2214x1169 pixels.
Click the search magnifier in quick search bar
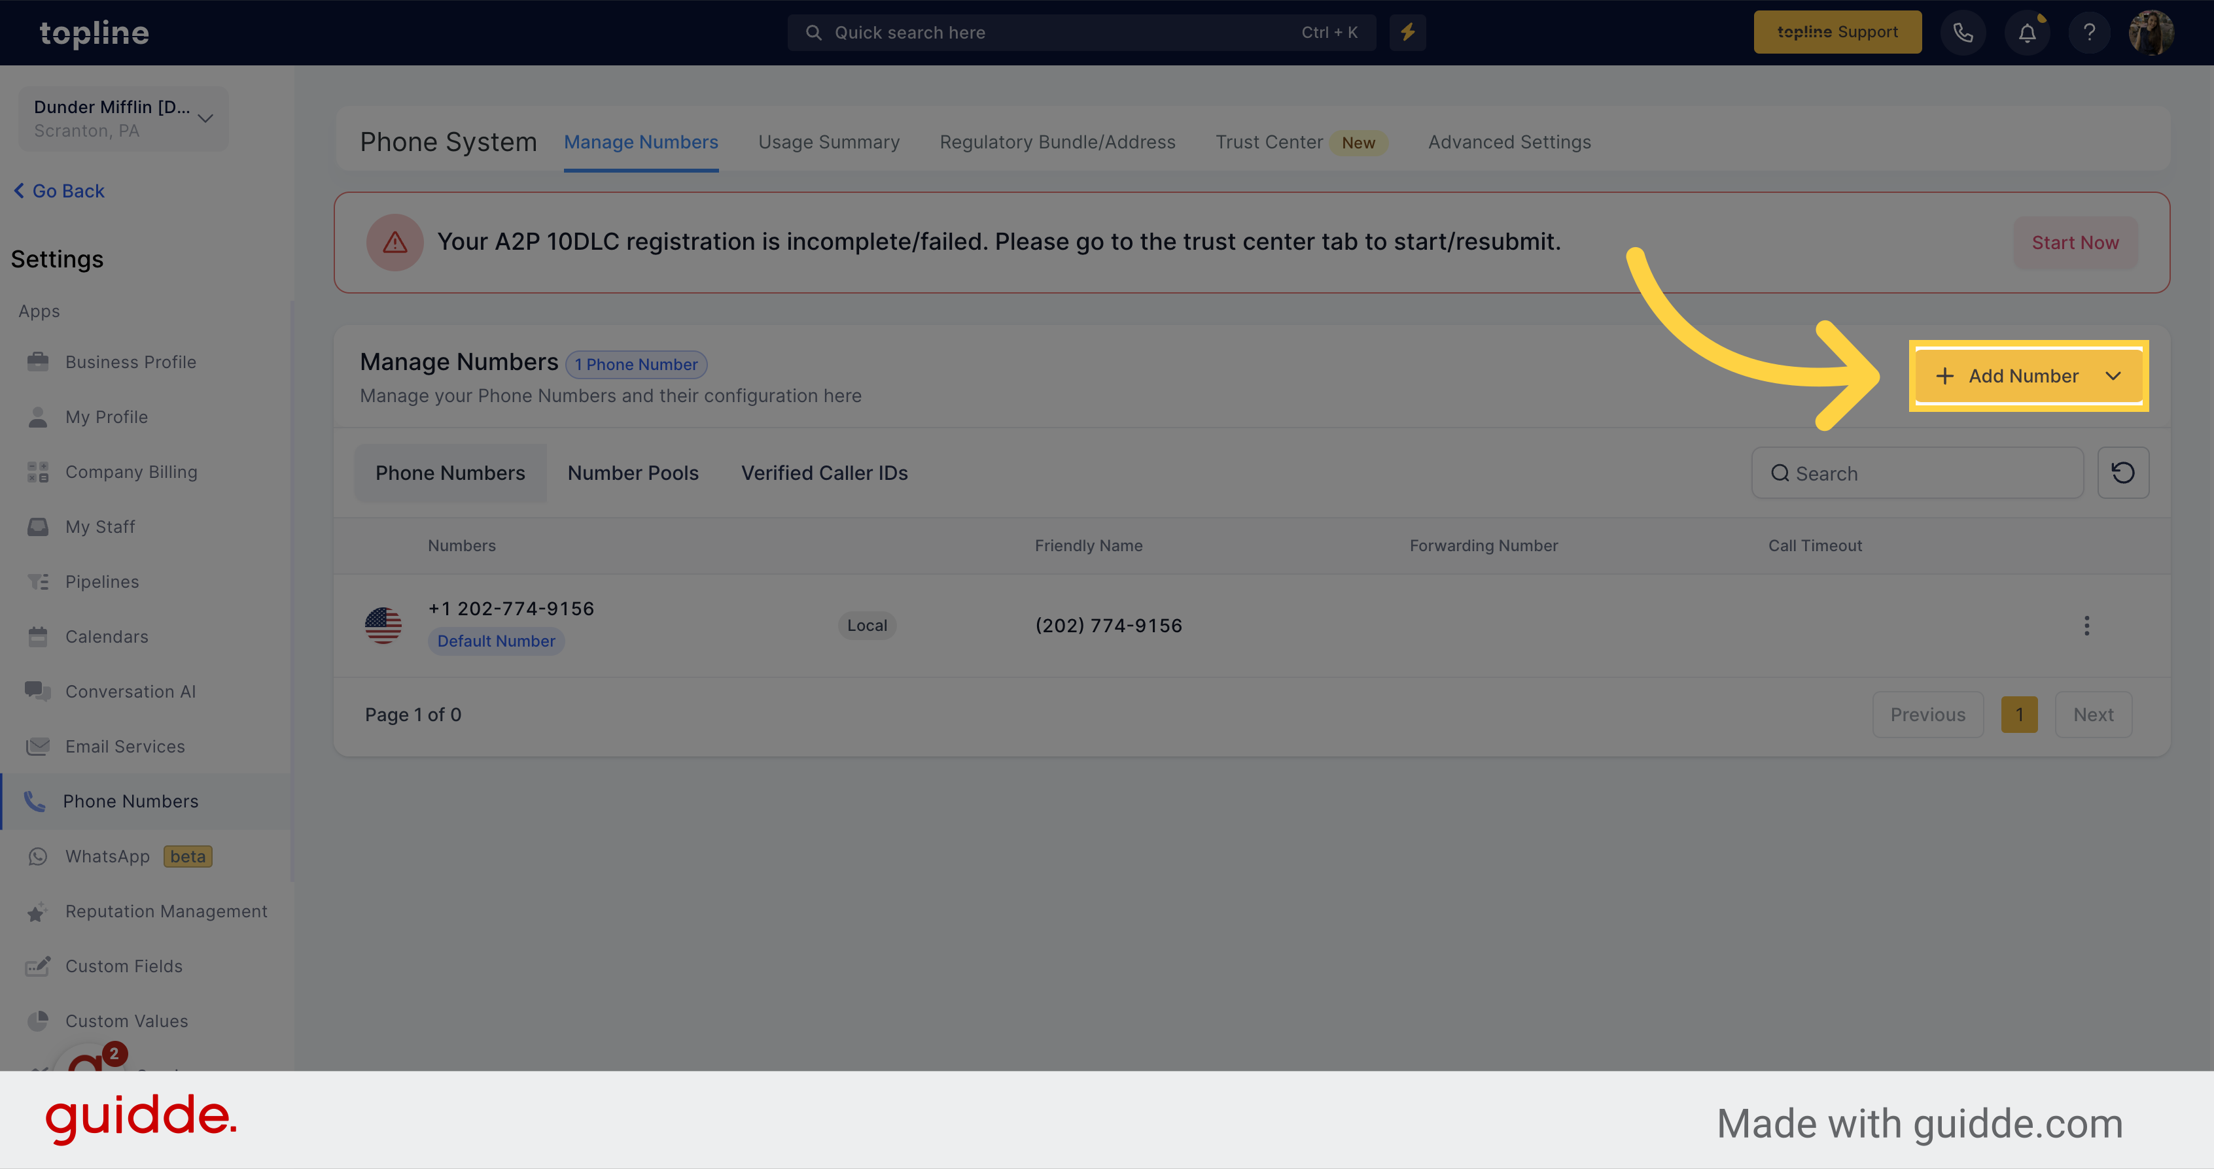(x=813, y=33)
